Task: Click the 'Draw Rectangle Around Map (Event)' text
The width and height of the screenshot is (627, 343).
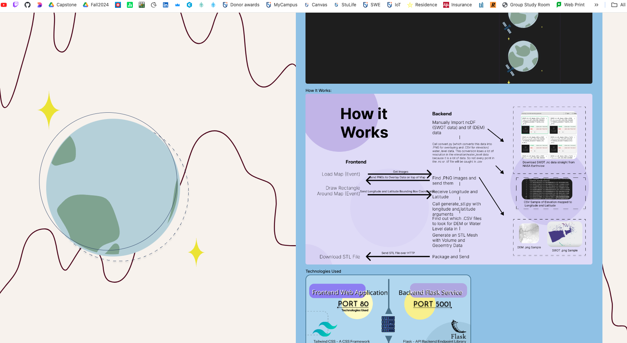Action: pos(339,191)
